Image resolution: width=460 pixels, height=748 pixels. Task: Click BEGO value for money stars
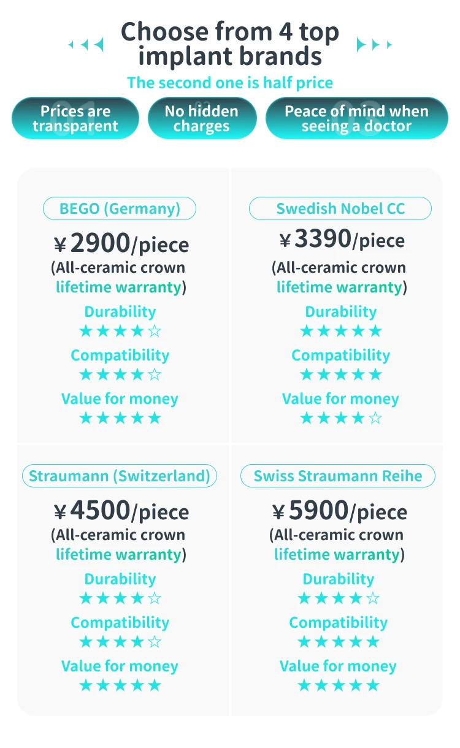(x=120, y=419)
